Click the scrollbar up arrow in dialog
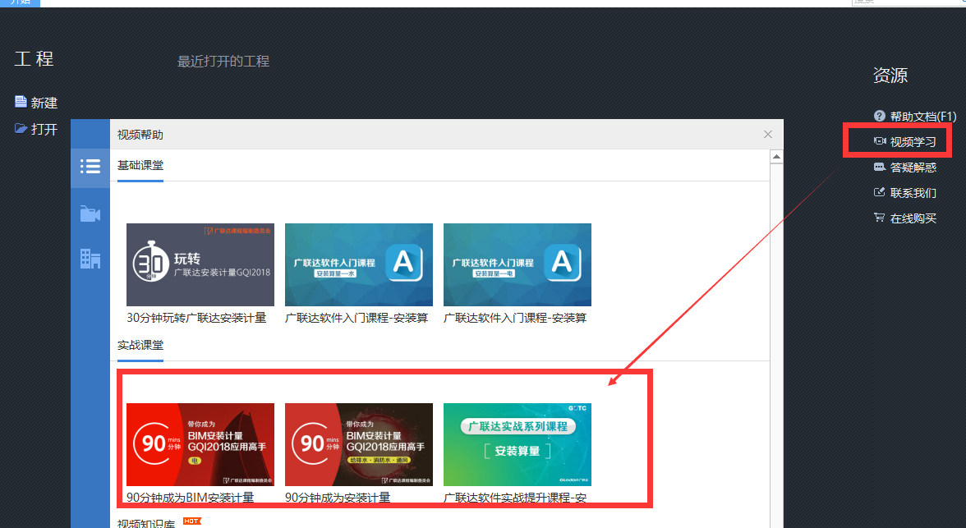 [x=776, y=157]
